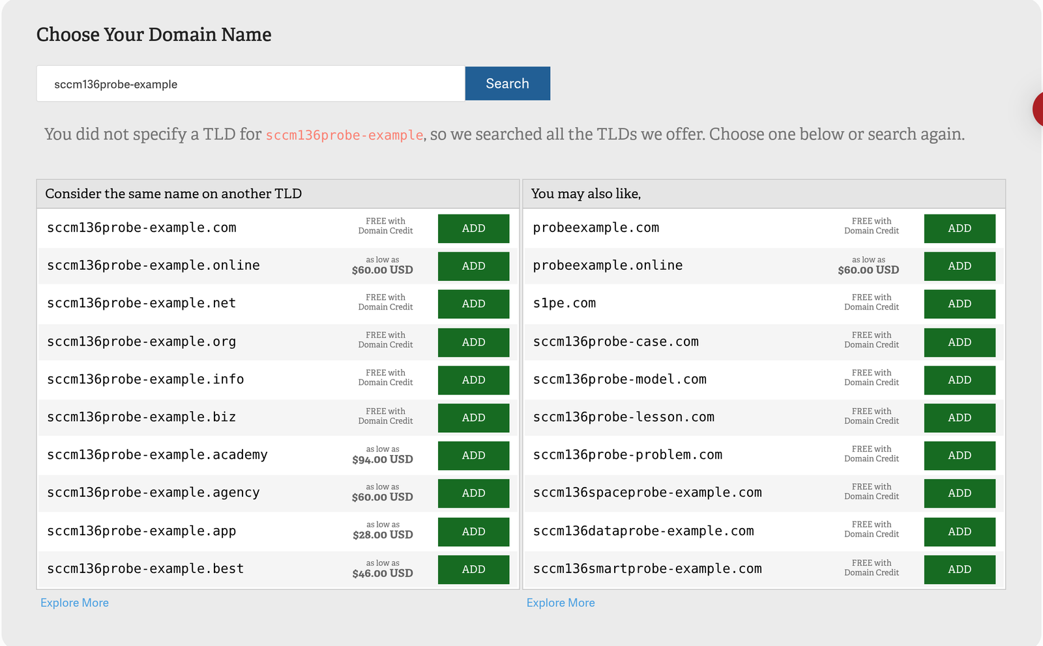Focus the domain name search field
Image resolution: width=1043 pixels, height=646 pixels.
click(x=251, y=83)
